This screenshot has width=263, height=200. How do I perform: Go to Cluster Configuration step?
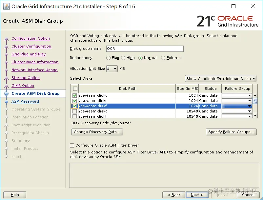[31, 46]
